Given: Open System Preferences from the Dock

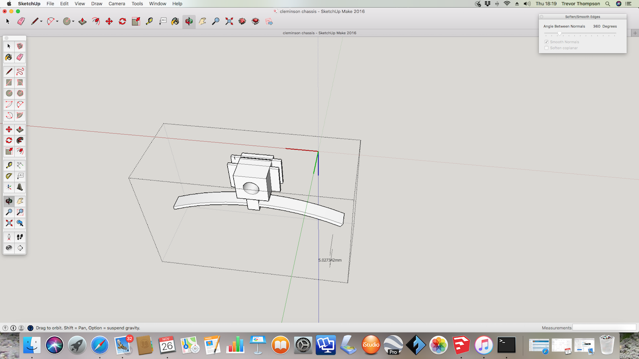Looking at the screenshot, I should tap(303, 345).
